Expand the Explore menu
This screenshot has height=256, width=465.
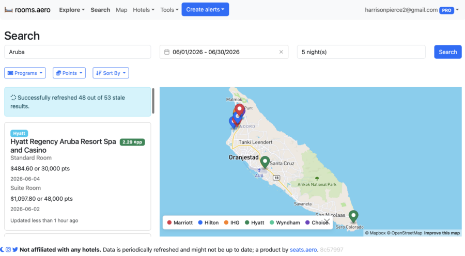coord(72,10)
